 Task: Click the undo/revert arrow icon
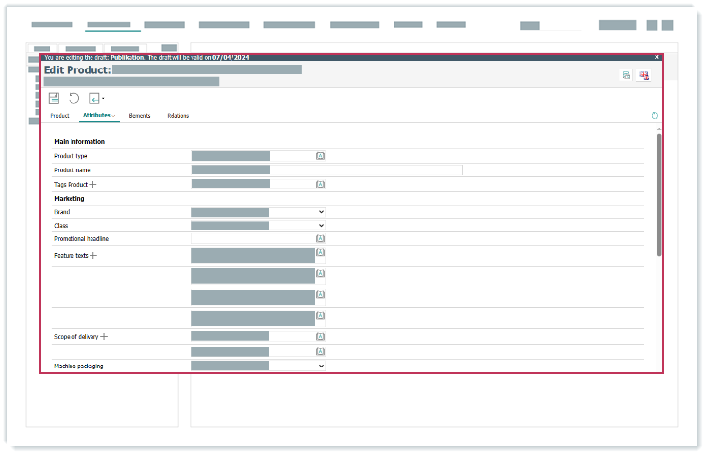74,98
